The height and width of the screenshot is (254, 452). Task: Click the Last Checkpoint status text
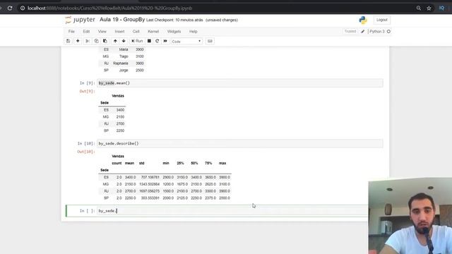174,20
